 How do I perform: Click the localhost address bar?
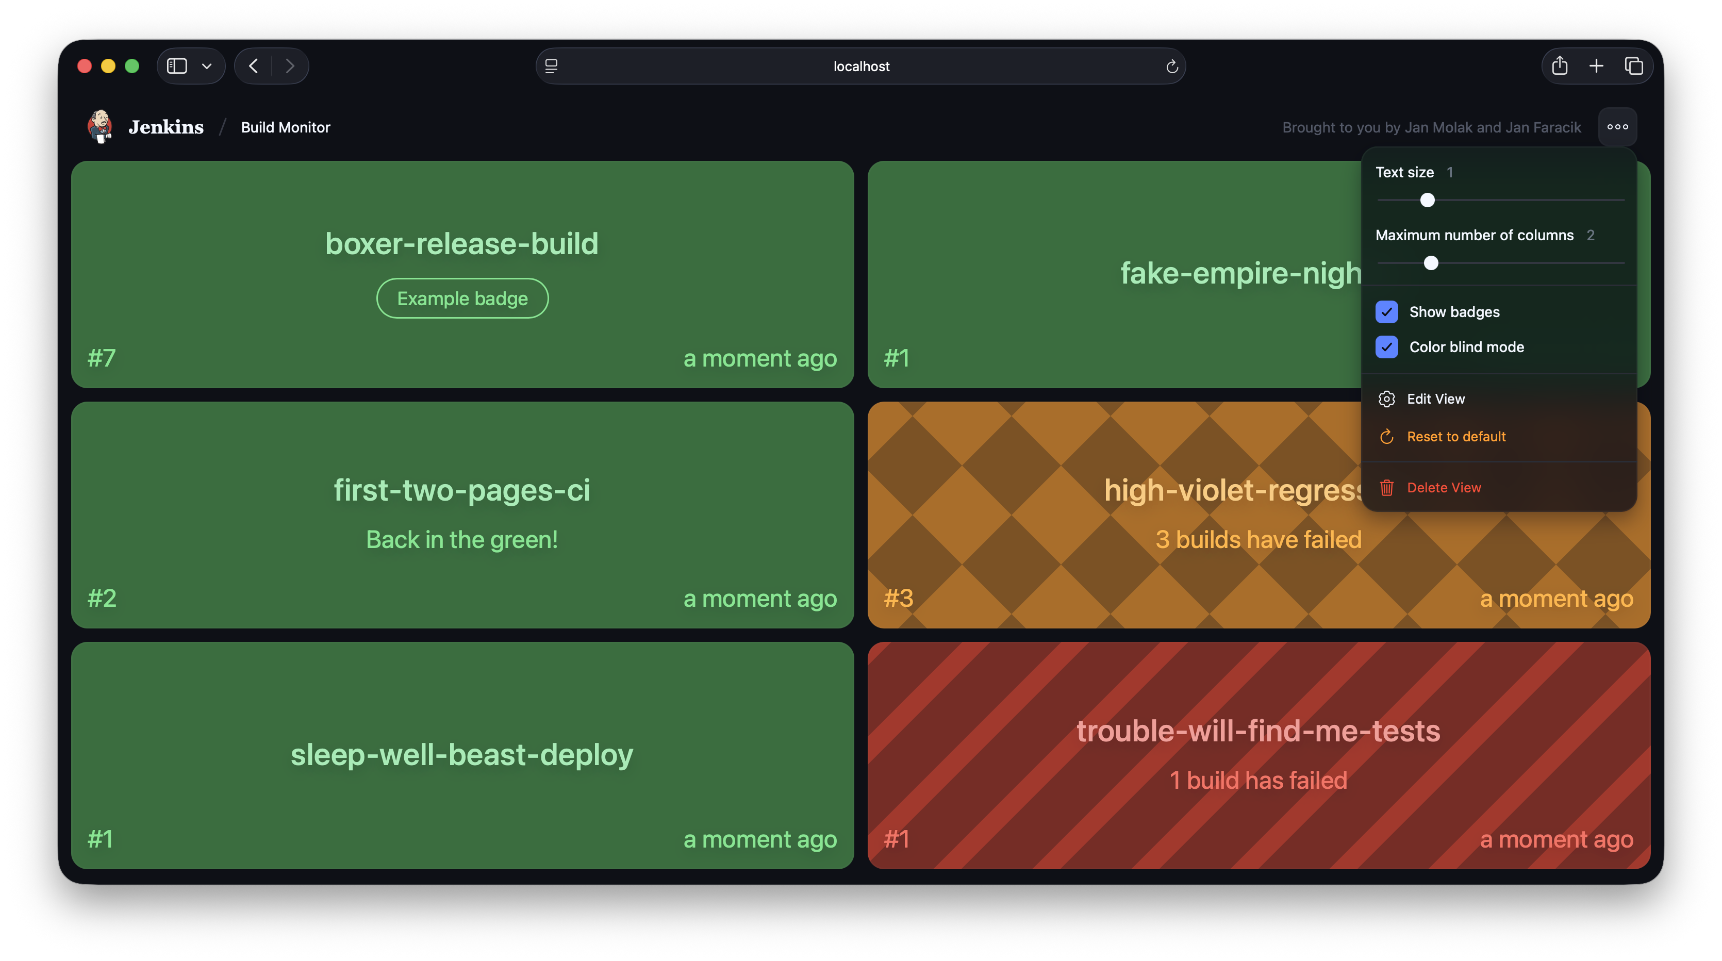860,66
